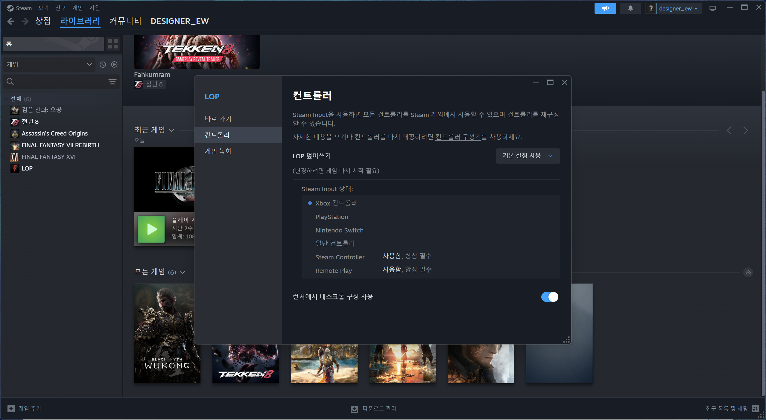The width and height of the screenshot is (766, 420).
Task: Collapse the 전체 game list category
Action: point(6,99)
